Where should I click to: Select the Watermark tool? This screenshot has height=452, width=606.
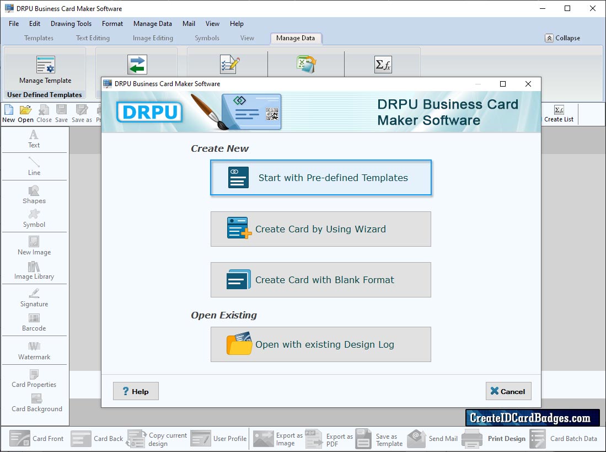tap(34, 351)
